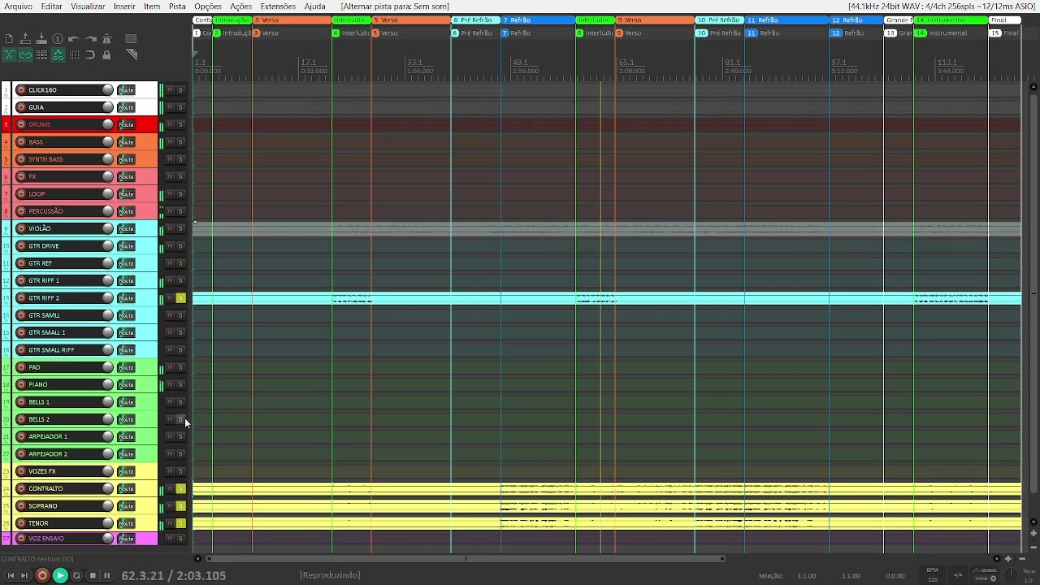Arm record on PIANO track

click(x=21, y=384)
